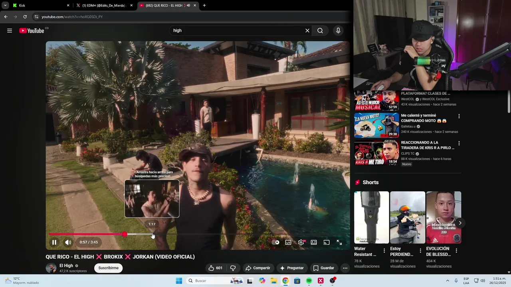Save video with Guardar button
Screen dimensions: 511x287
(323, 268)
